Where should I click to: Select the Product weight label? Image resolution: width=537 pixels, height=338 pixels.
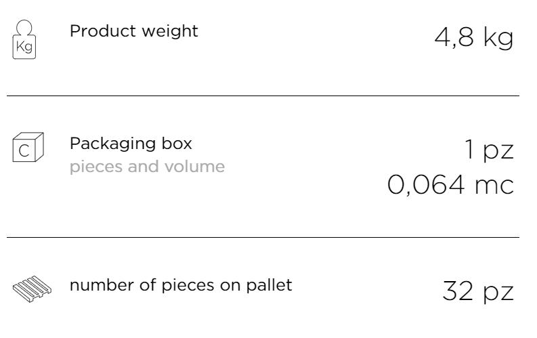pyautogui.click(x=134, y=31)
